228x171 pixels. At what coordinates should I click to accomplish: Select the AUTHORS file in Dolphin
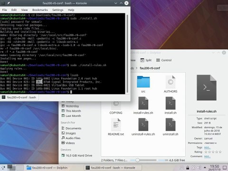click(x=171, y=85)
